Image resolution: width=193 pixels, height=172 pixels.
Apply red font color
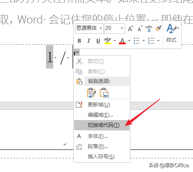122,41
